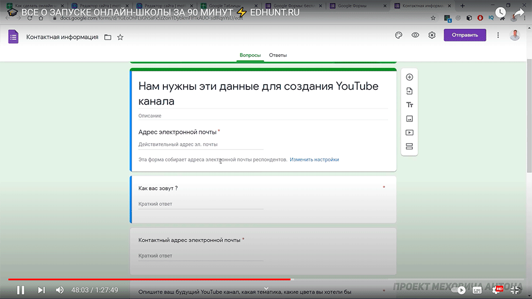The image size is (532, 299).
Task: Bookmark this page with address bar star
Action: click(x=433, y=18)
